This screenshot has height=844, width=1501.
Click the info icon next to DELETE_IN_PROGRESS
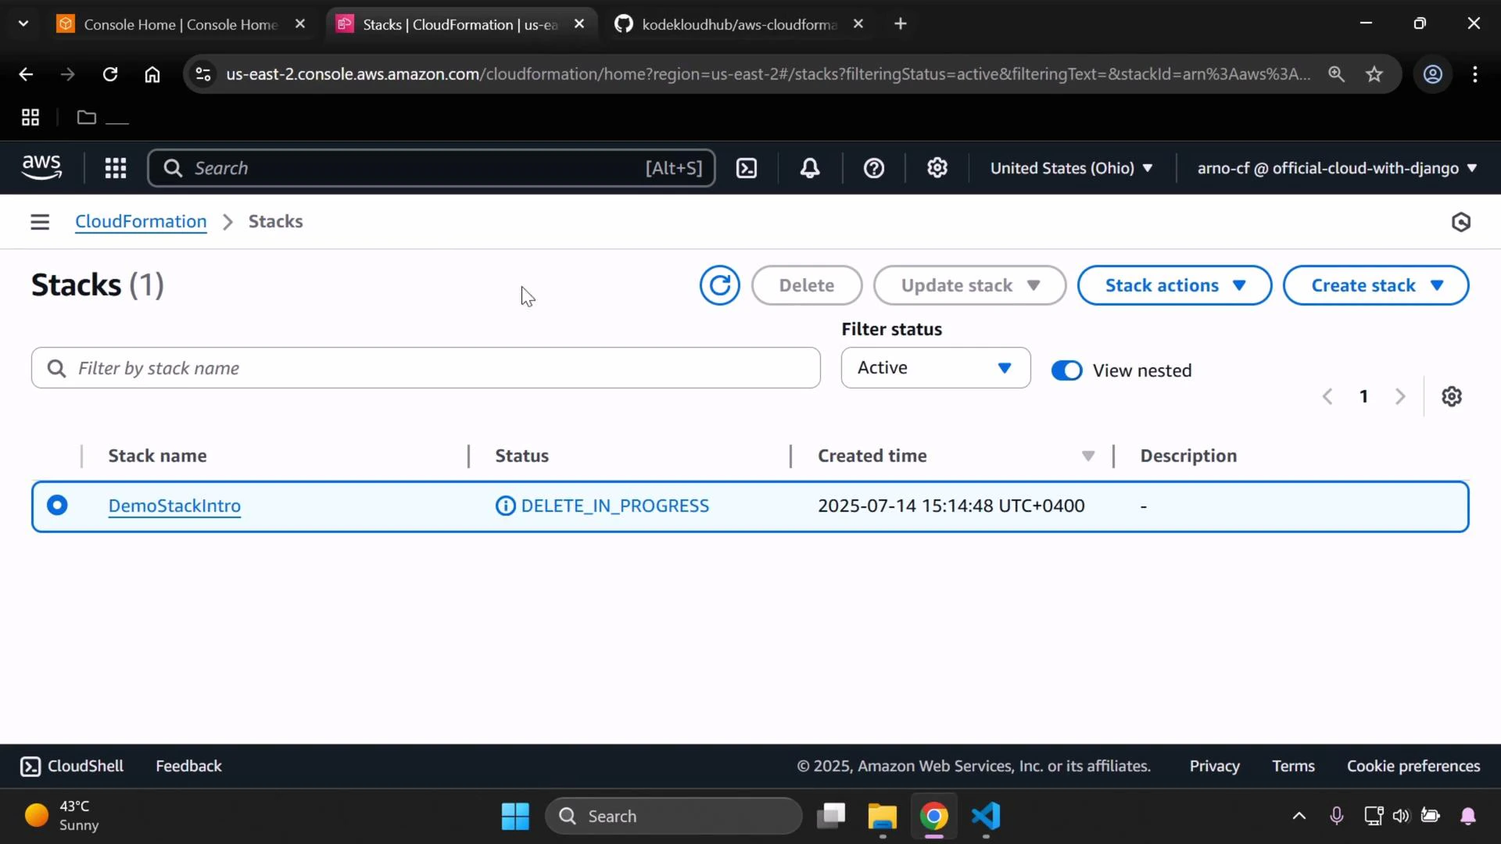(504, 506)
